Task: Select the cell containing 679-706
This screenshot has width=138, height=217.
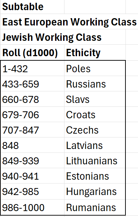Action: click(32, 114)
